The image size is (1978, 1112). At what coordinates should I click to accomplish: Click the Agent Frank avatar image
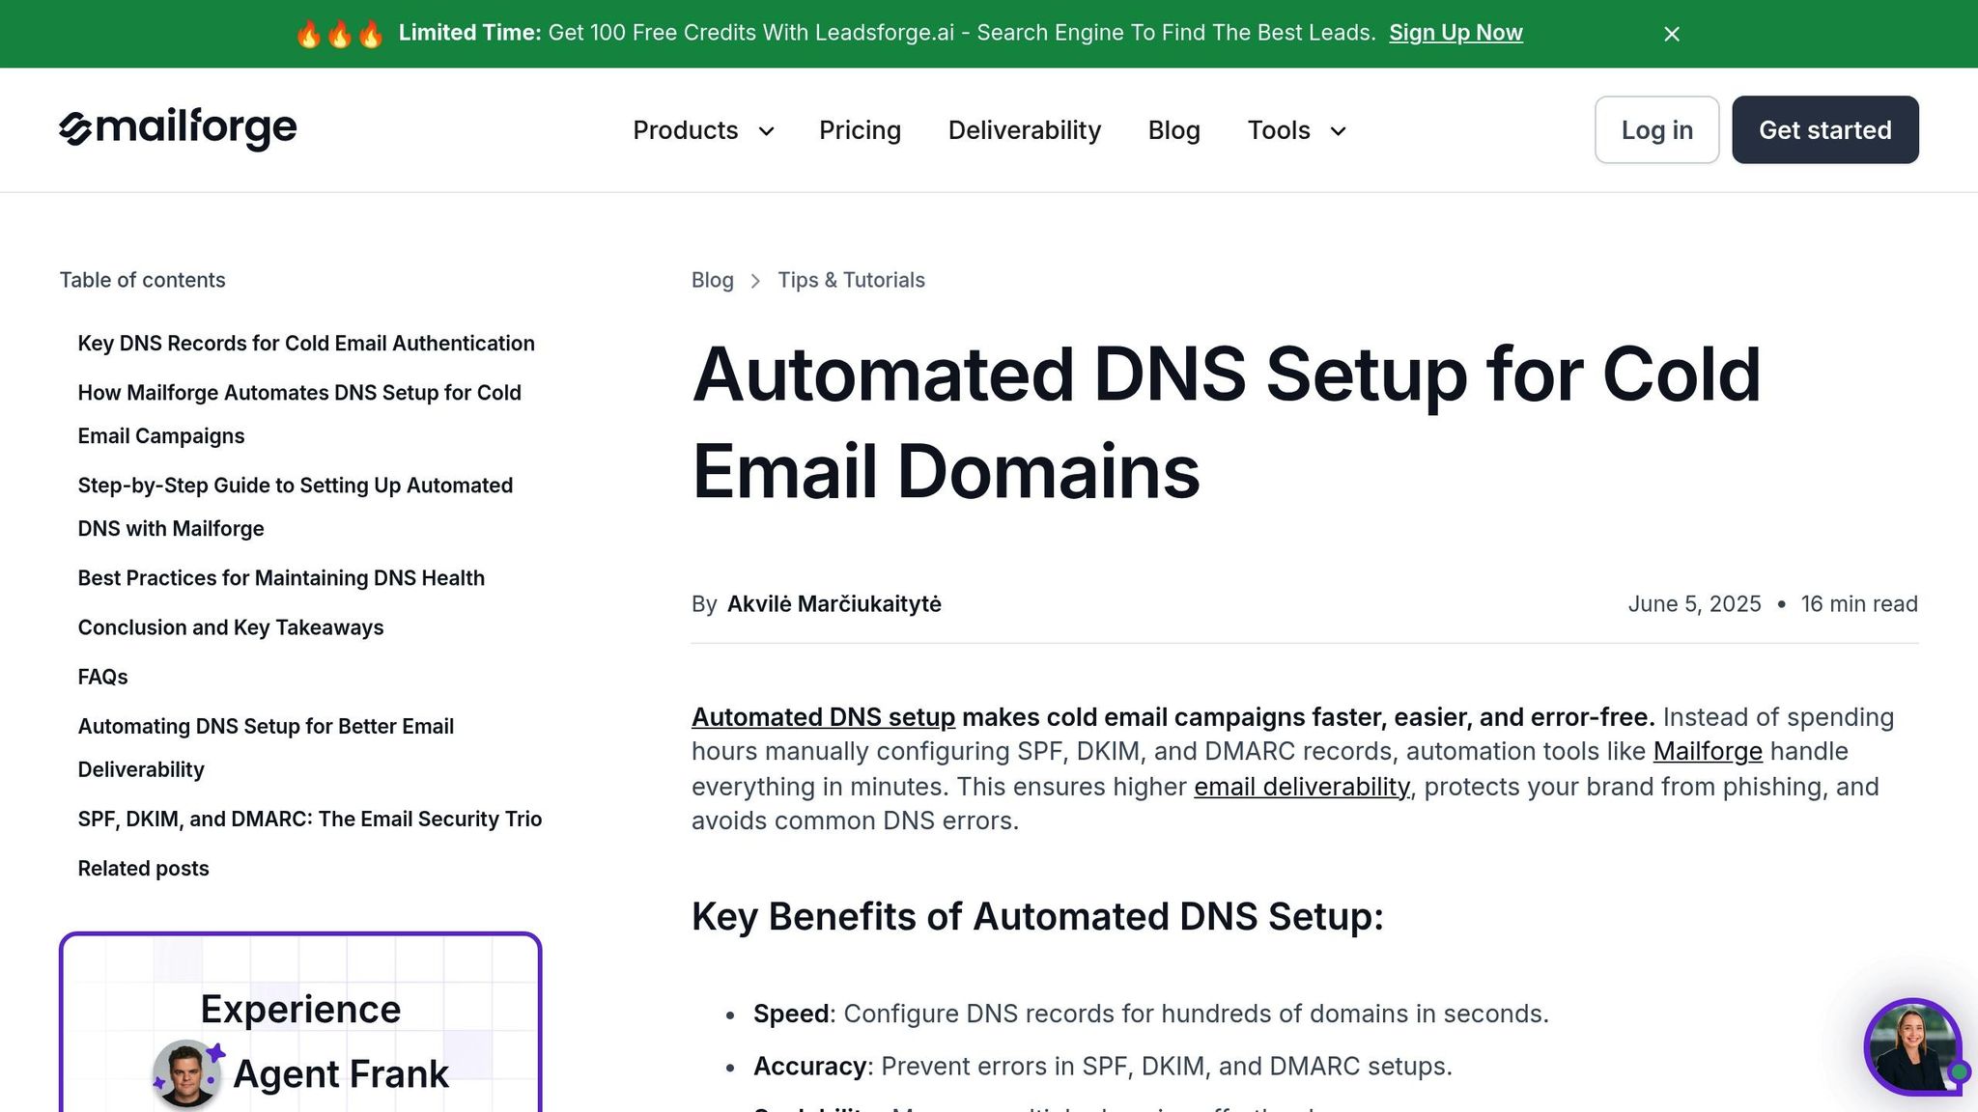coord(185,1072)
